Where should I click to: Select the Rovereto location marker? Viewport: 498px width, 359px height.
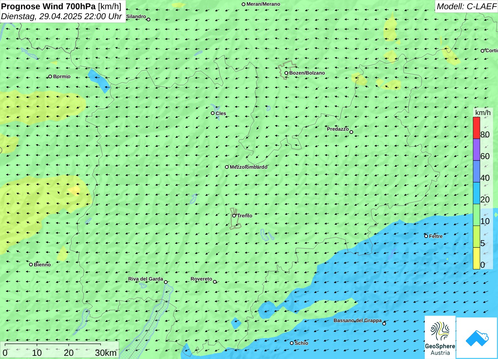[x=215, y=282]
